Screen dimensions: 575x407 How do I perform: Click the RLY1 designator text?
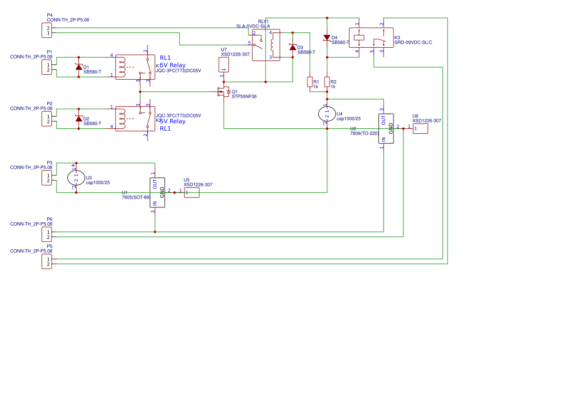[264, 22]
